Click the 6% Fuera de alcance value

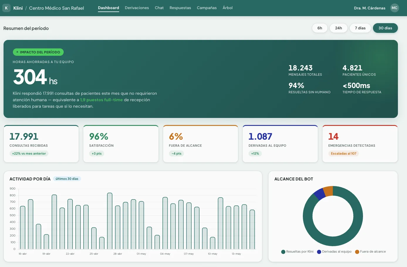(x=176, y=137)
